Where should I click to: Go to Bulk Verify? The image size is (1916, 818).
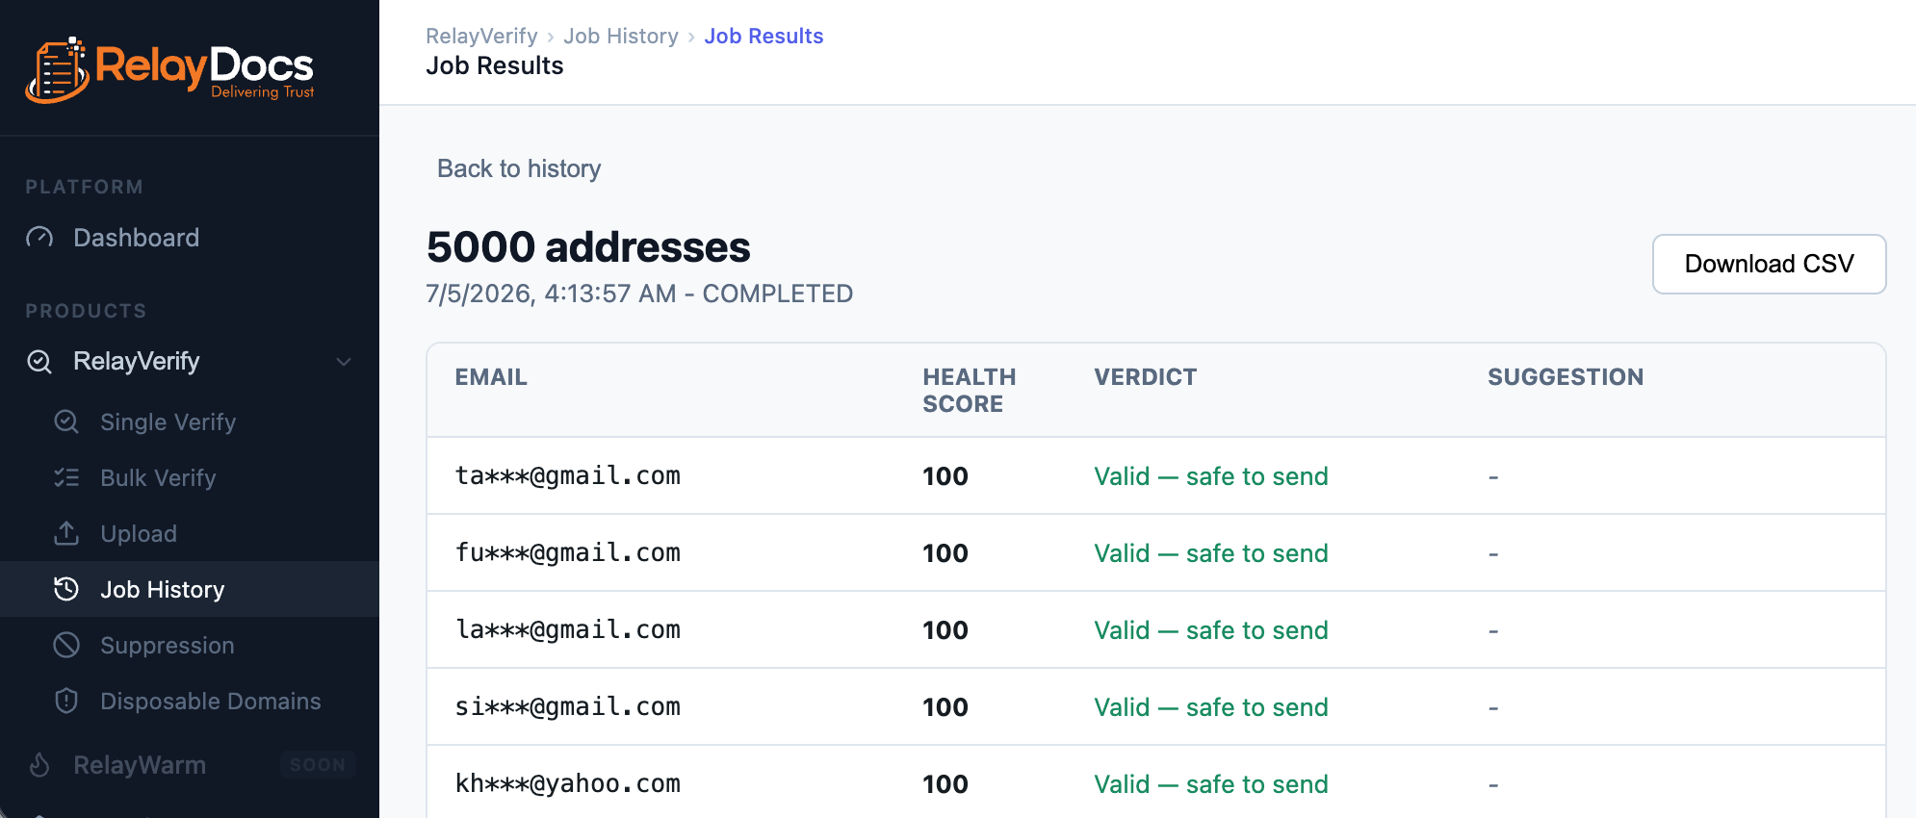(x=158, y=478)
